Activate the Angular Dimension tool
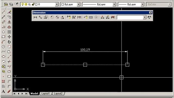This screenshot has width=174, height=98. [x=63, y=17]
